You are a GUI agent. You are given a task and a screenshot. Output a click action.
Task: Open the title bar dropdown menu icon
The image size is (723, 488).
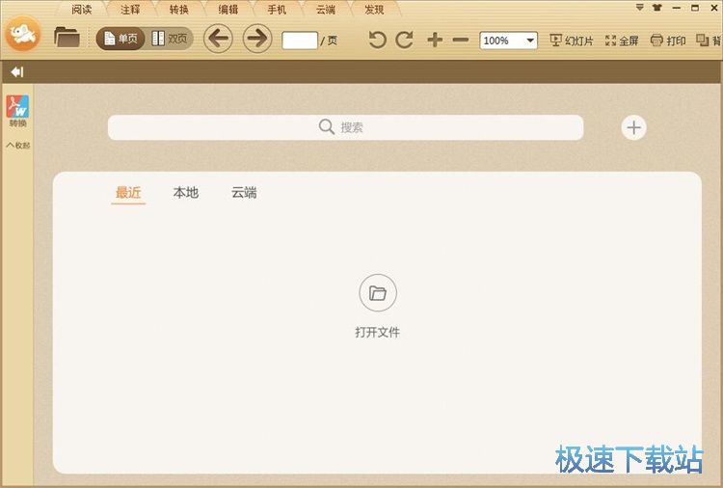click(639, 8)
